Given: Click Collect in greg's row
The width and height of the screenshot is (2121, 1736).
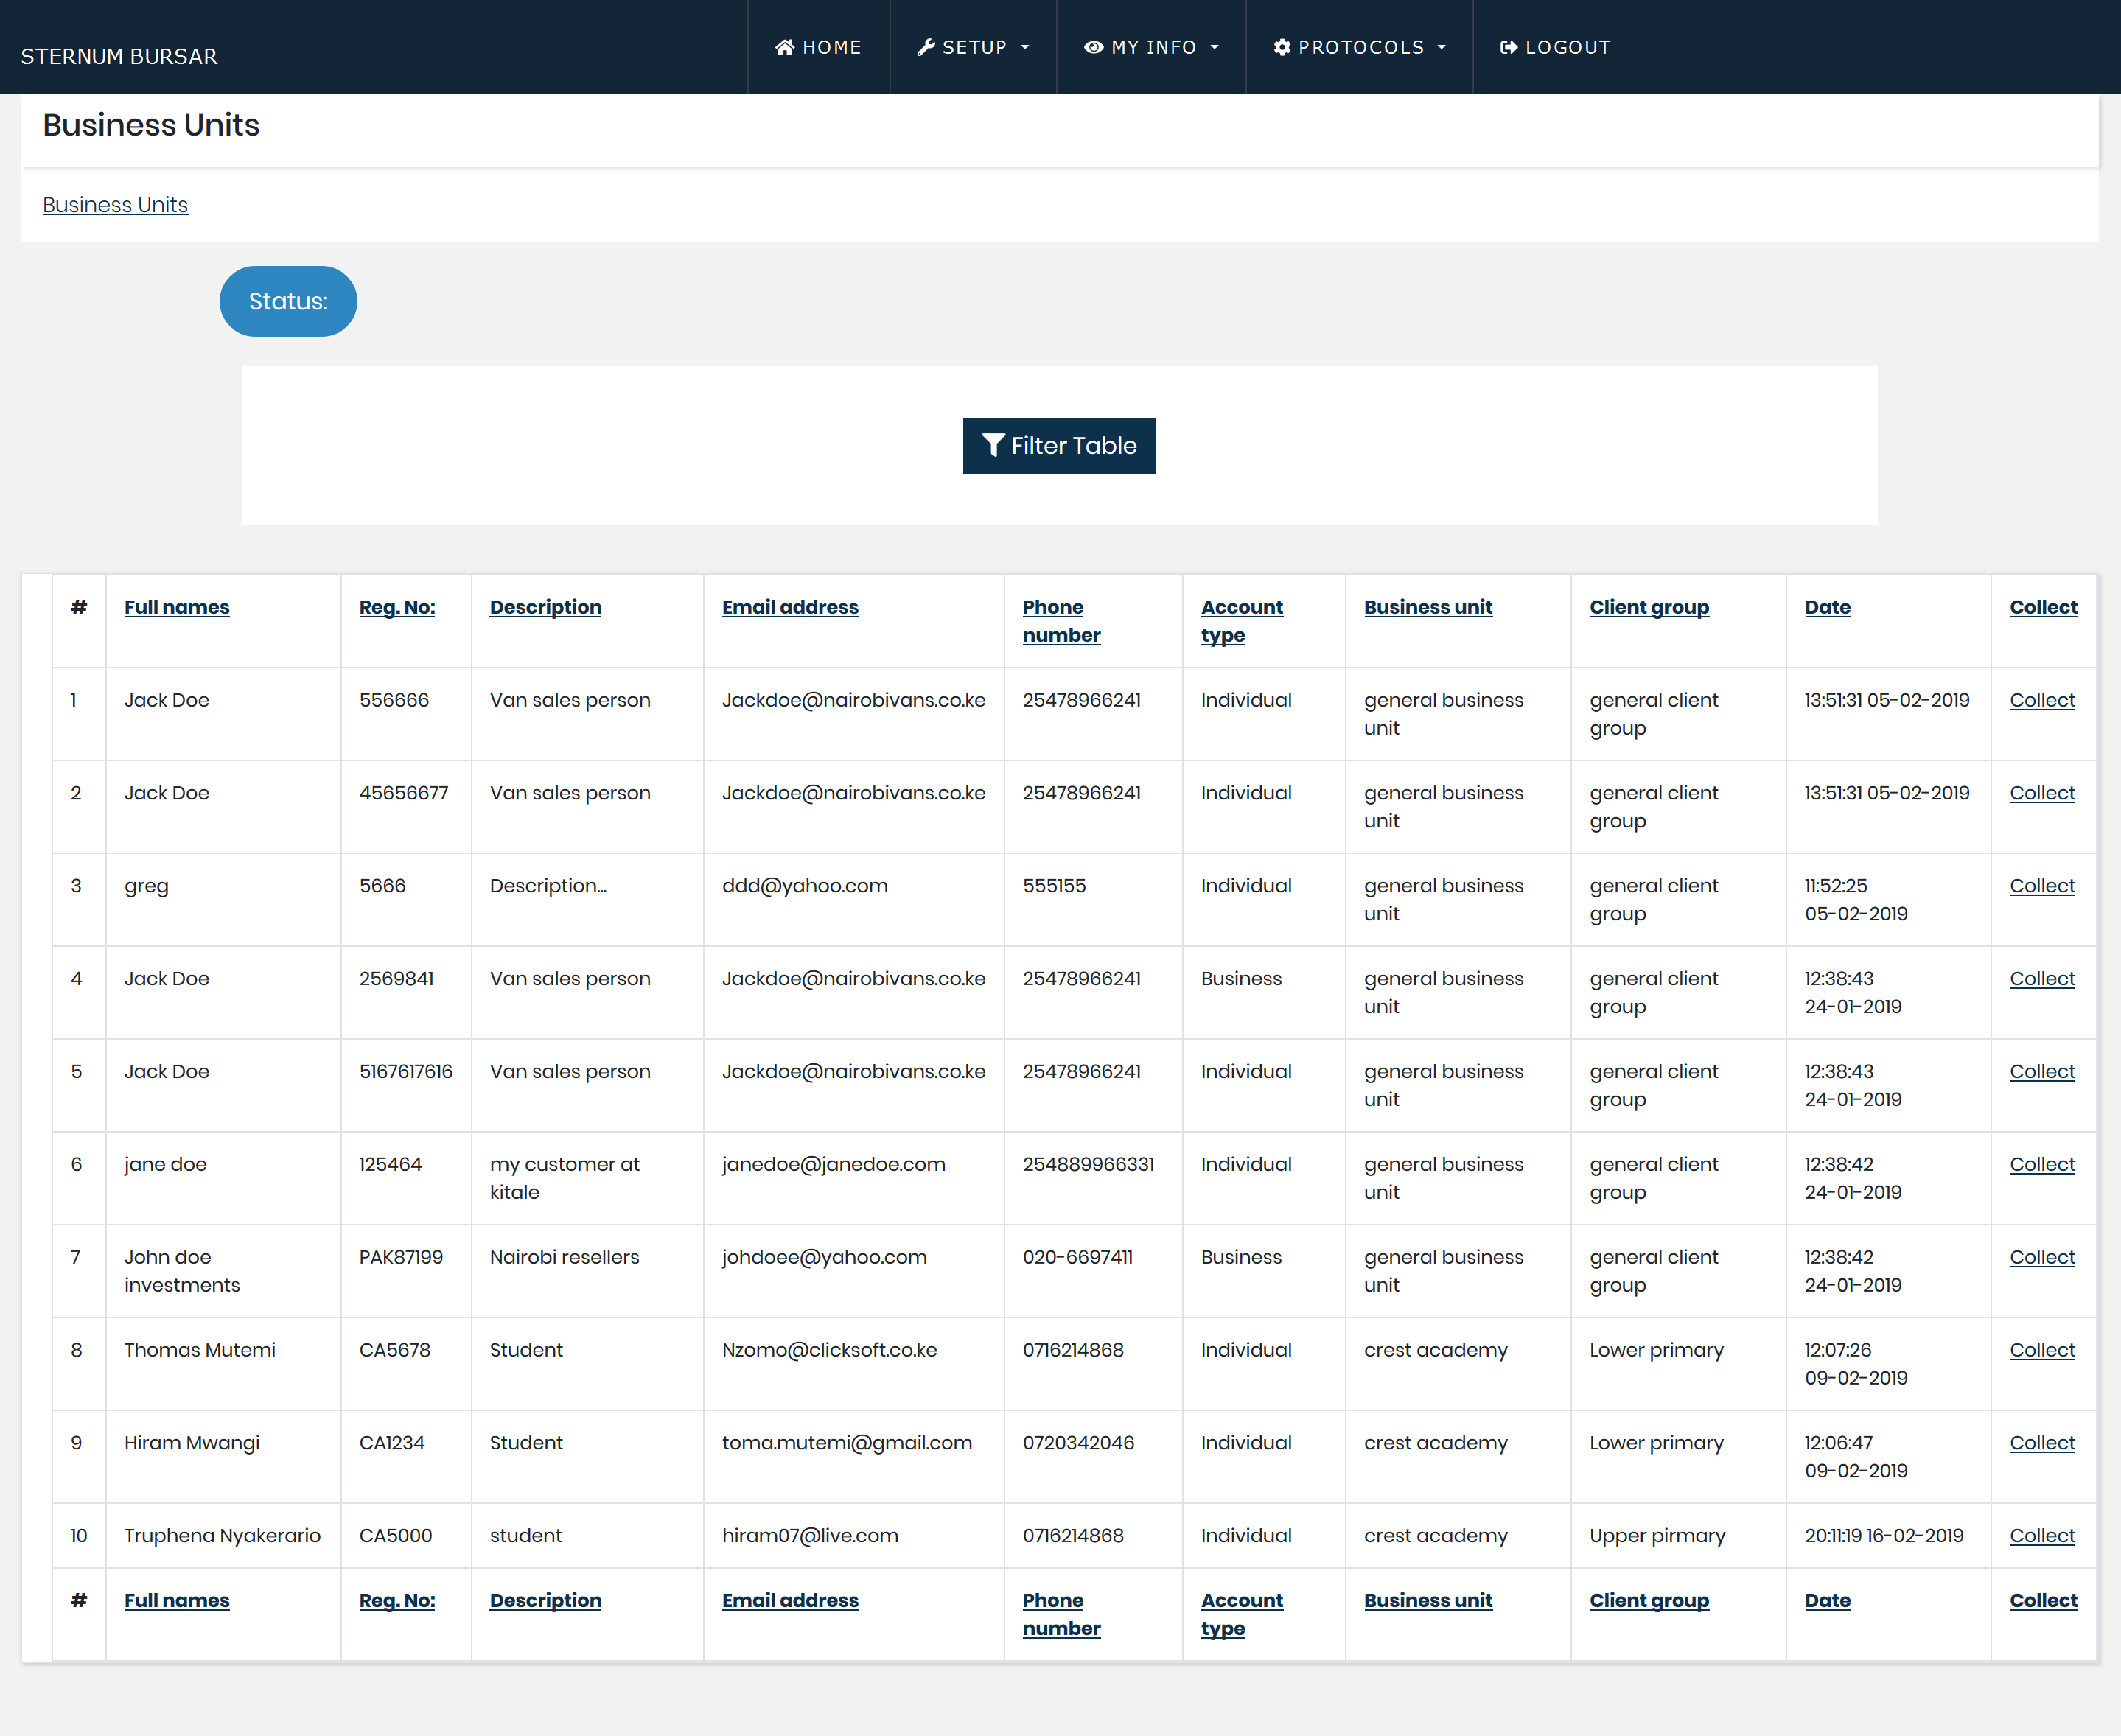Looking at the screenshot, I should [2042, 886].
